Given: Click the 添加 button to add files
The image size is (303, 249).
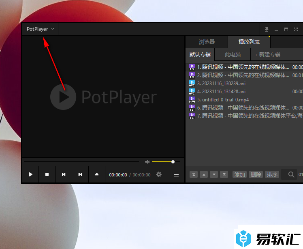Looking at the screenshot, I should click(240, 174).
